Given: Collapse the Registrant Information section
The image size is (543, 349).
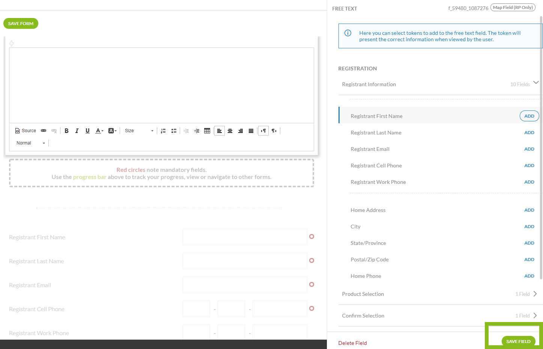Looking at the screenshot, I should pyautogui.click(x=536, y=83).
